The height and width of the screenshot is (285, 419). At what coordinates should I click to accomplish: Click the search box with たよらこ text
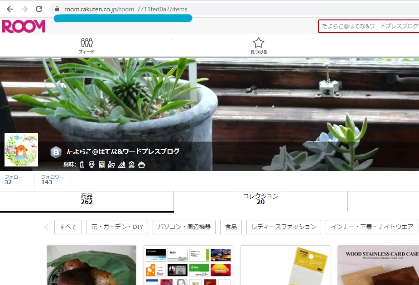369,26
